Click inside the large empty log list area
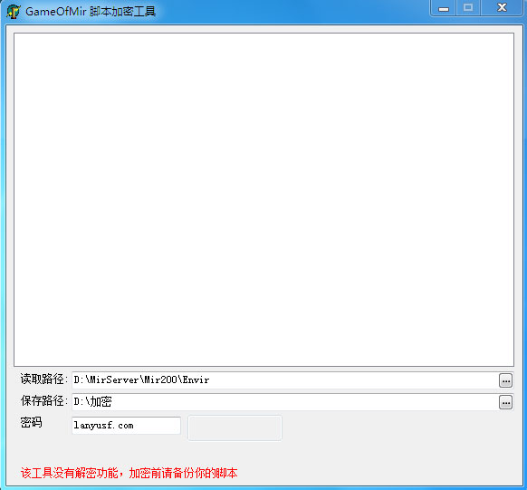527x490 pixels. (x=263, y=199)
